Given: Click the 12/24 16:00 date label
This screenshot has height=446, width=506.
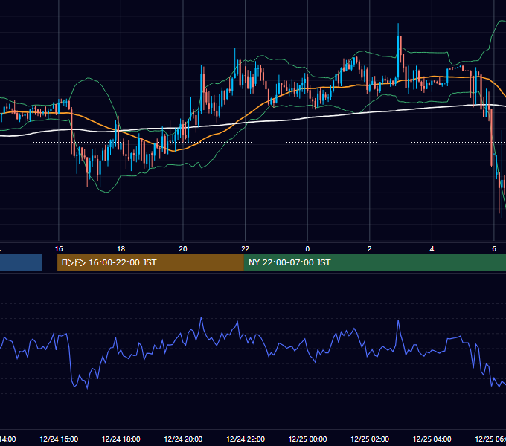Looking at the screenshot, I should (59, 439).
